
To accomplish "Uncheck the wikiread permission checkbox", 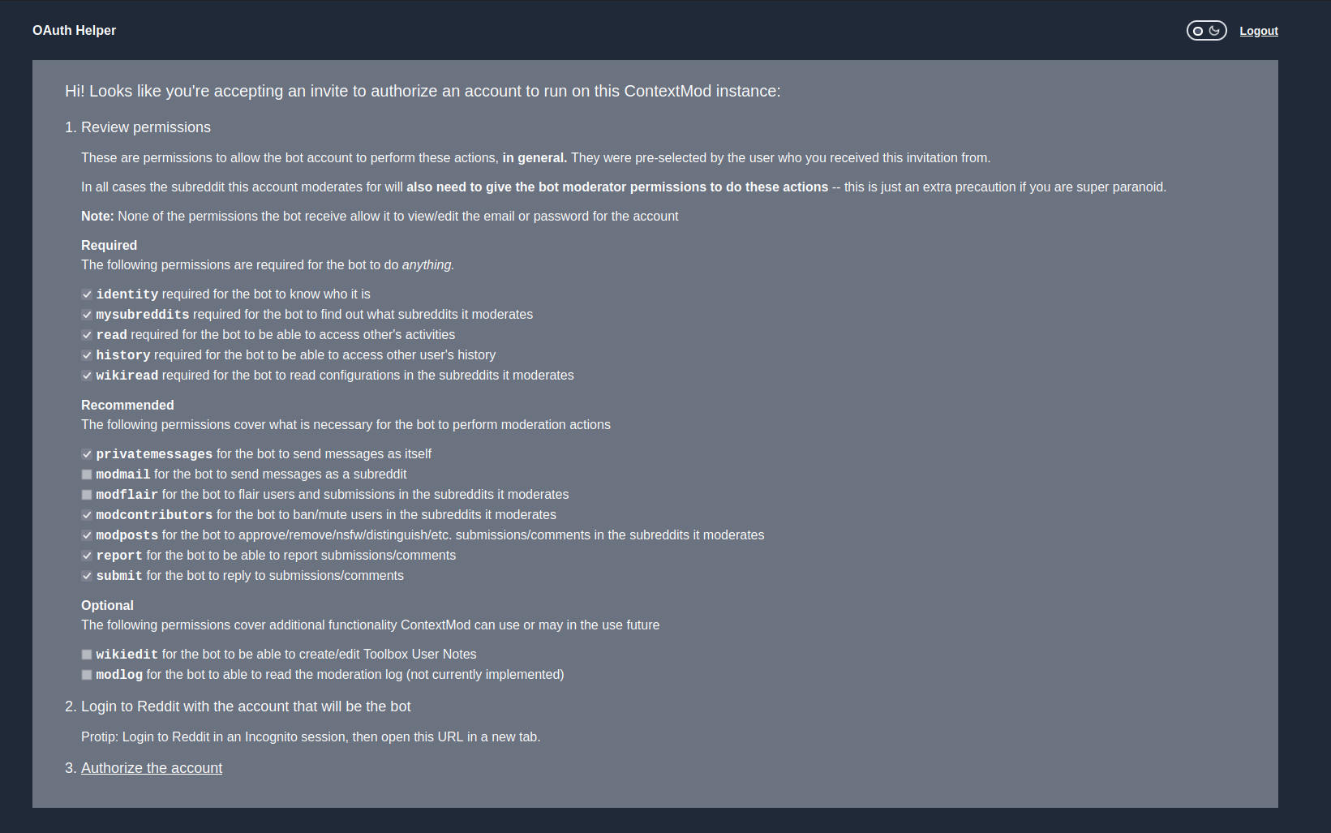I will [87, 376].
